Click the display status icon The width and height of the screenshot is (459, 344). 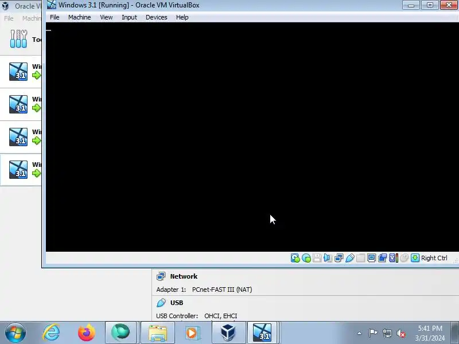point(371,258)
